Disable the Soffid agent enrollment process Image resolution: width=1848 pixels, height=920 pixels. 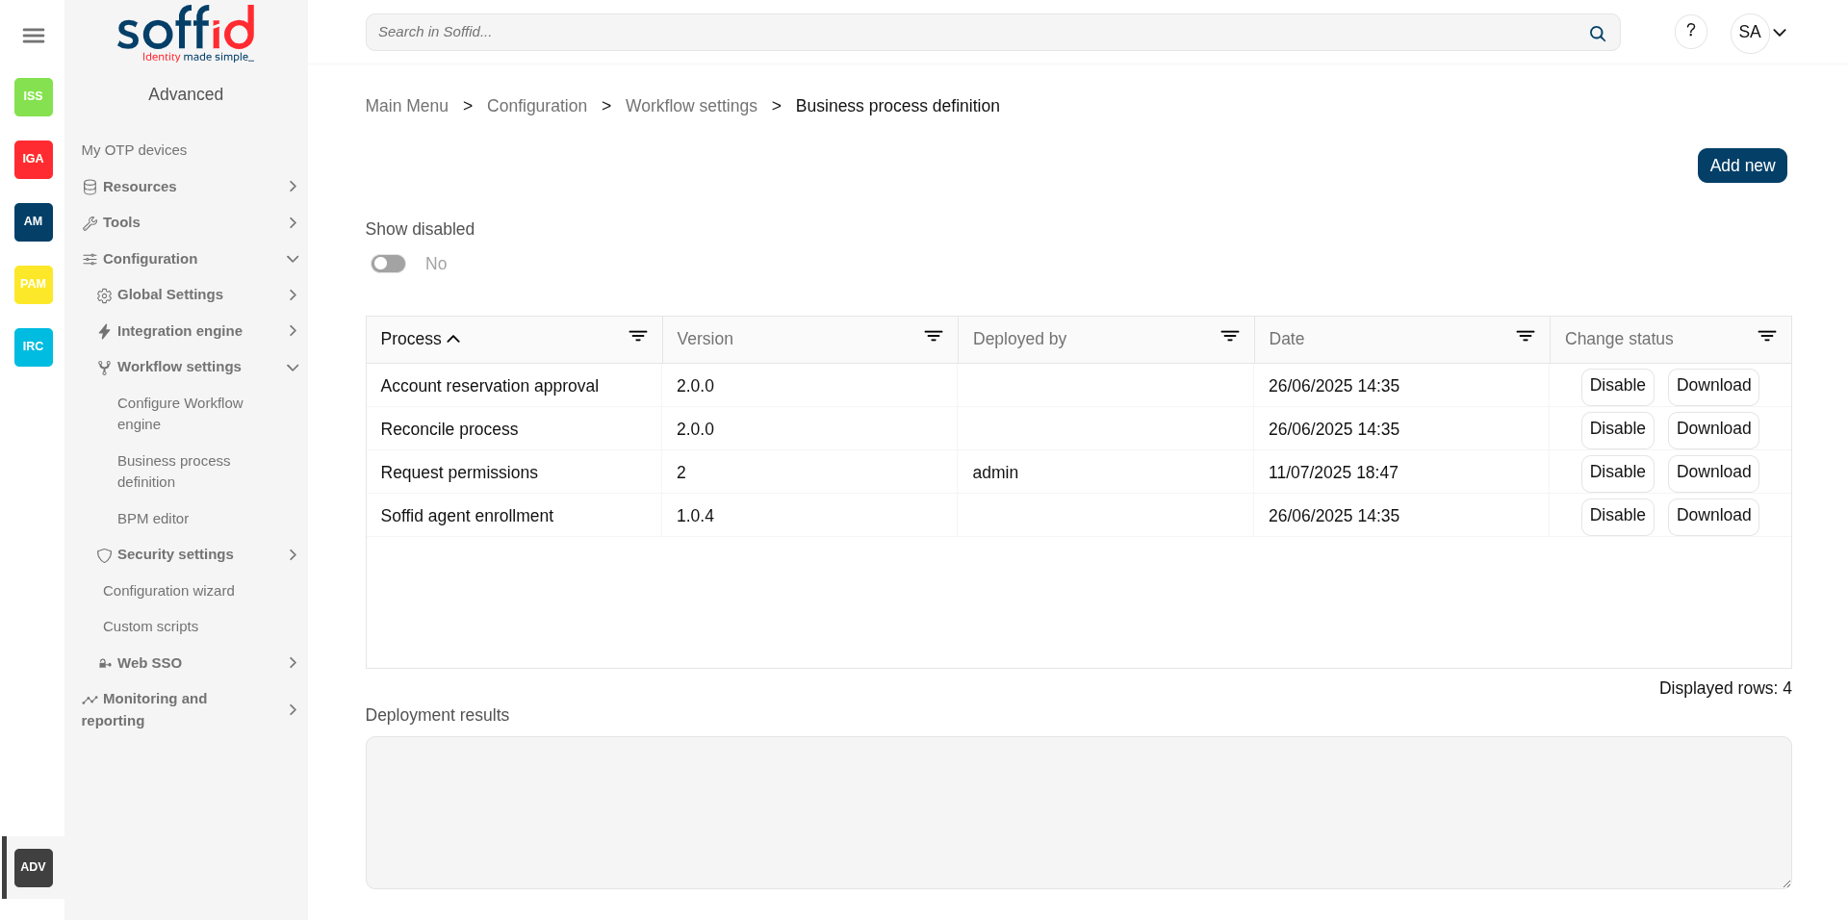pyautogui.click(x=1617, y=516)
